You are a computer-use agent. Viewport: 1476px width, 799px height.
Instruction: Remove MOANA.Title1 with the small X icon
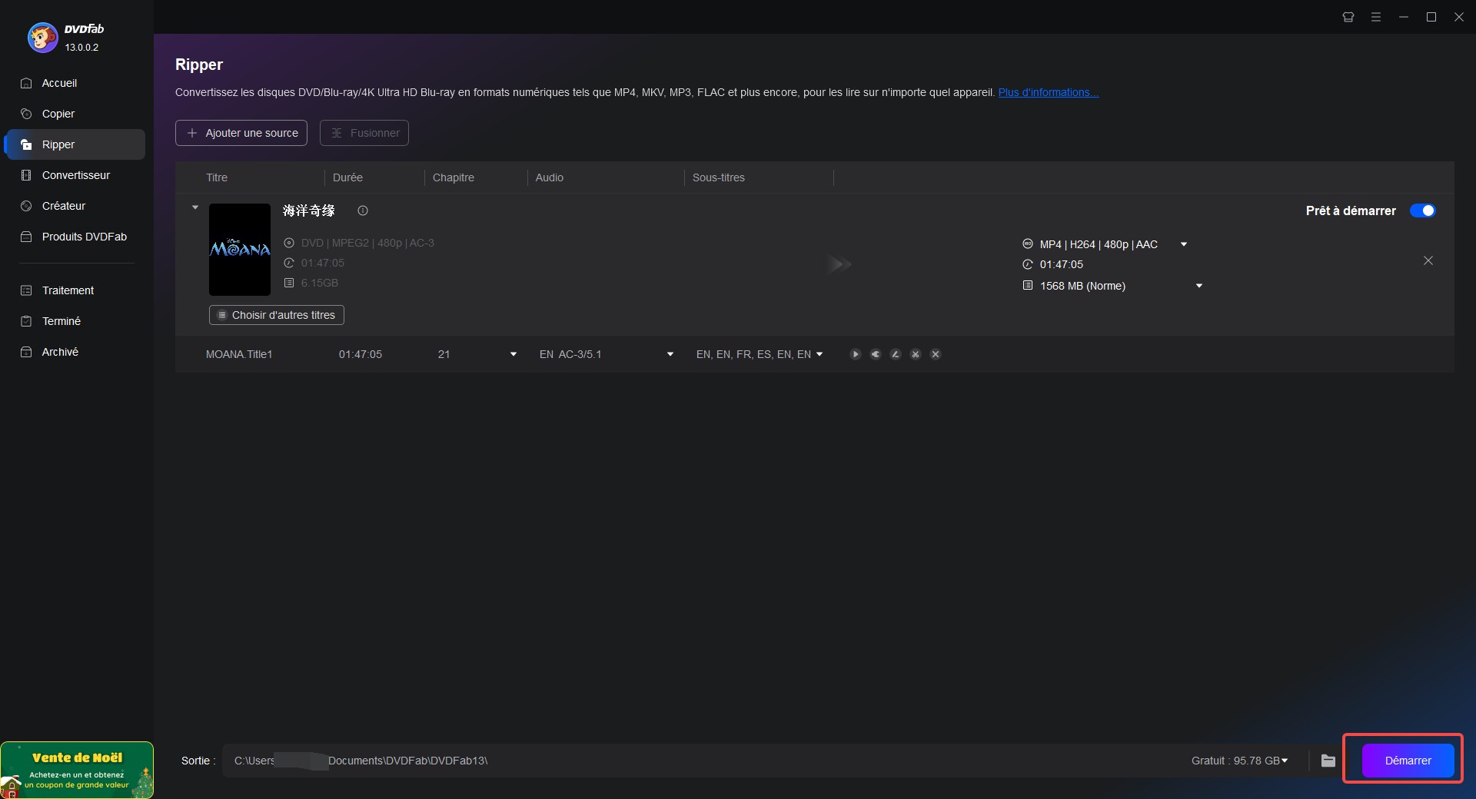click(936, 354)
